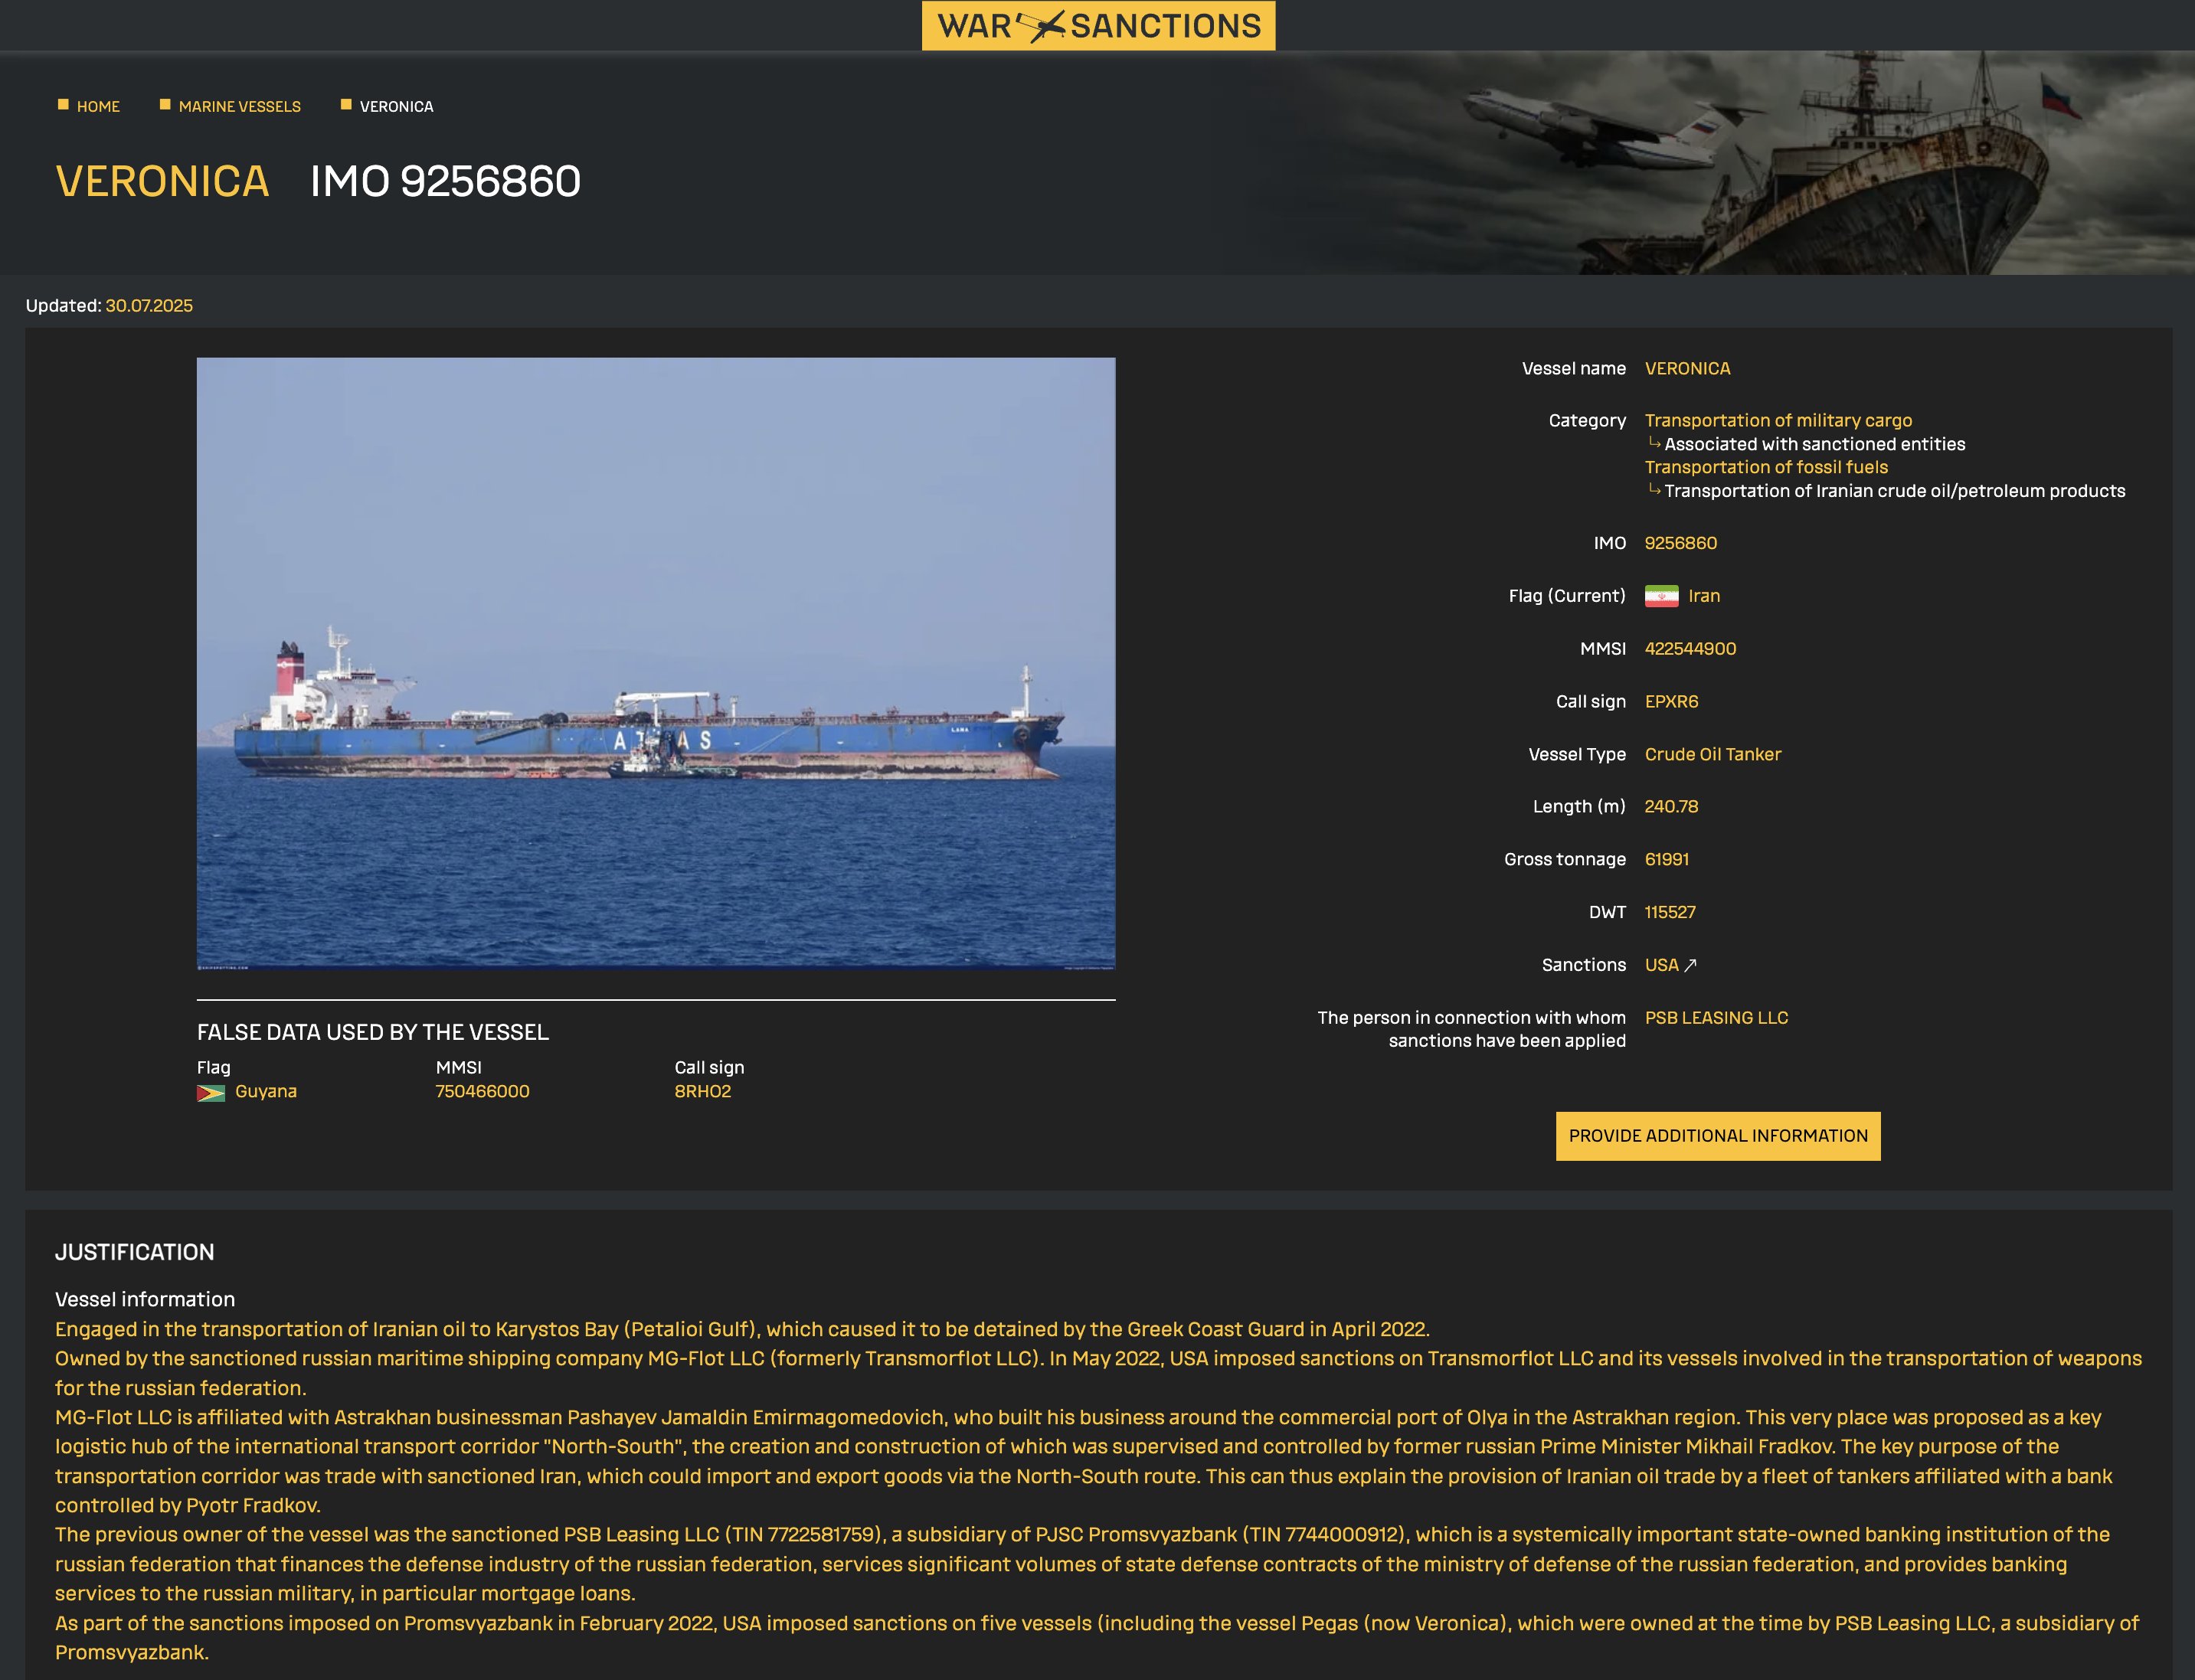Click the War Sanctions logo
Image resolution: width=2195 pixels, height=1680 pixels.
click(x=1098, y=26)
